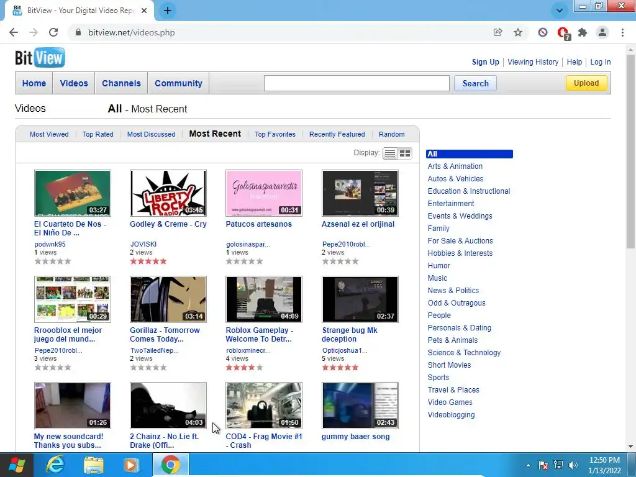Click the address bar URL
The height and width of the screenshot is (477, 636).
click(x=132, y=32)
